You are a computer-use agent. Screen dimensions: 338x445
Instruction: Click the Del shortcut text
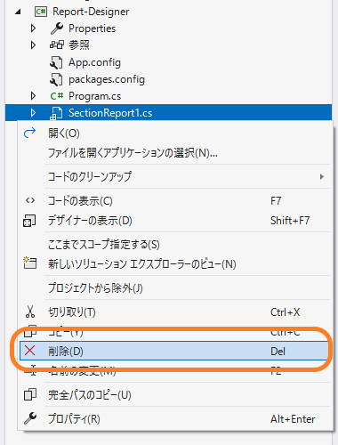278,352
